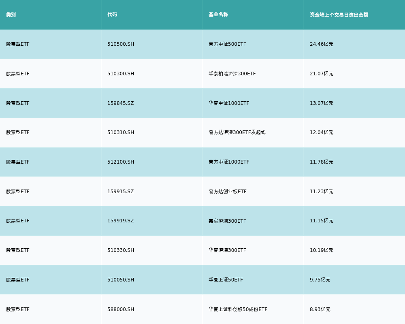Click the 华夏中证1000ETF fund name
This screenshot has height=324, width=405.
229,103
